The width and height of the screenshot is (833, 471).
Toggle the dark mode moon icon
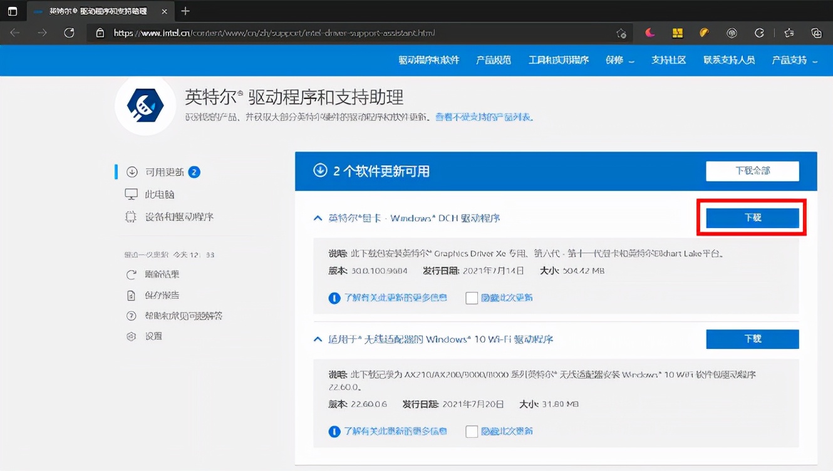650,33
